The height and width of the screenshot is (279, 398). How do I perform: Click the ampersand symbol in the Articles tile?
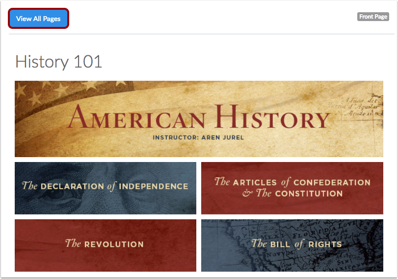247,194
